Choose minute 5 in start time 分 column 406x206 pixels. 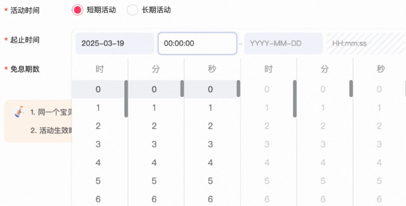154,181
